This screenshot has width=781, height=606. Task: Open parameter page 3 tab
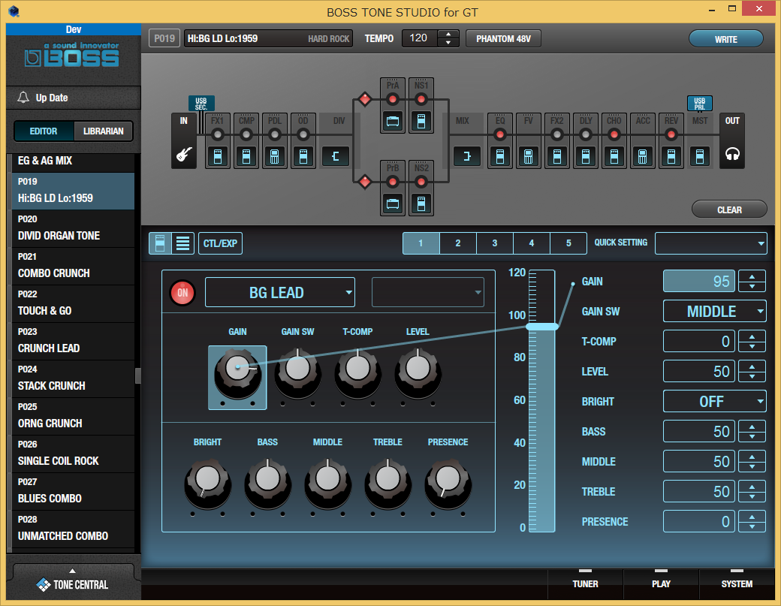point(495,243)
